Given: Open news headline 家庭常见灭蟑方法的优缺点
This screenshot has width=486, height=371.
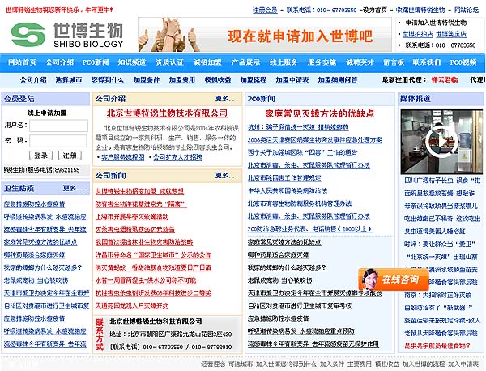Looking at the screenshot, I should coord(320,113).
